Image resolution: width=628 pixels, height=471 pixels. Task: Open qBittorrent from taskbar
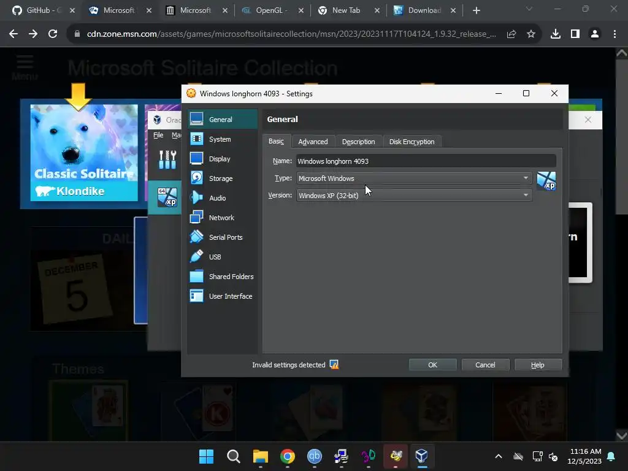click(x=315, y=456)
